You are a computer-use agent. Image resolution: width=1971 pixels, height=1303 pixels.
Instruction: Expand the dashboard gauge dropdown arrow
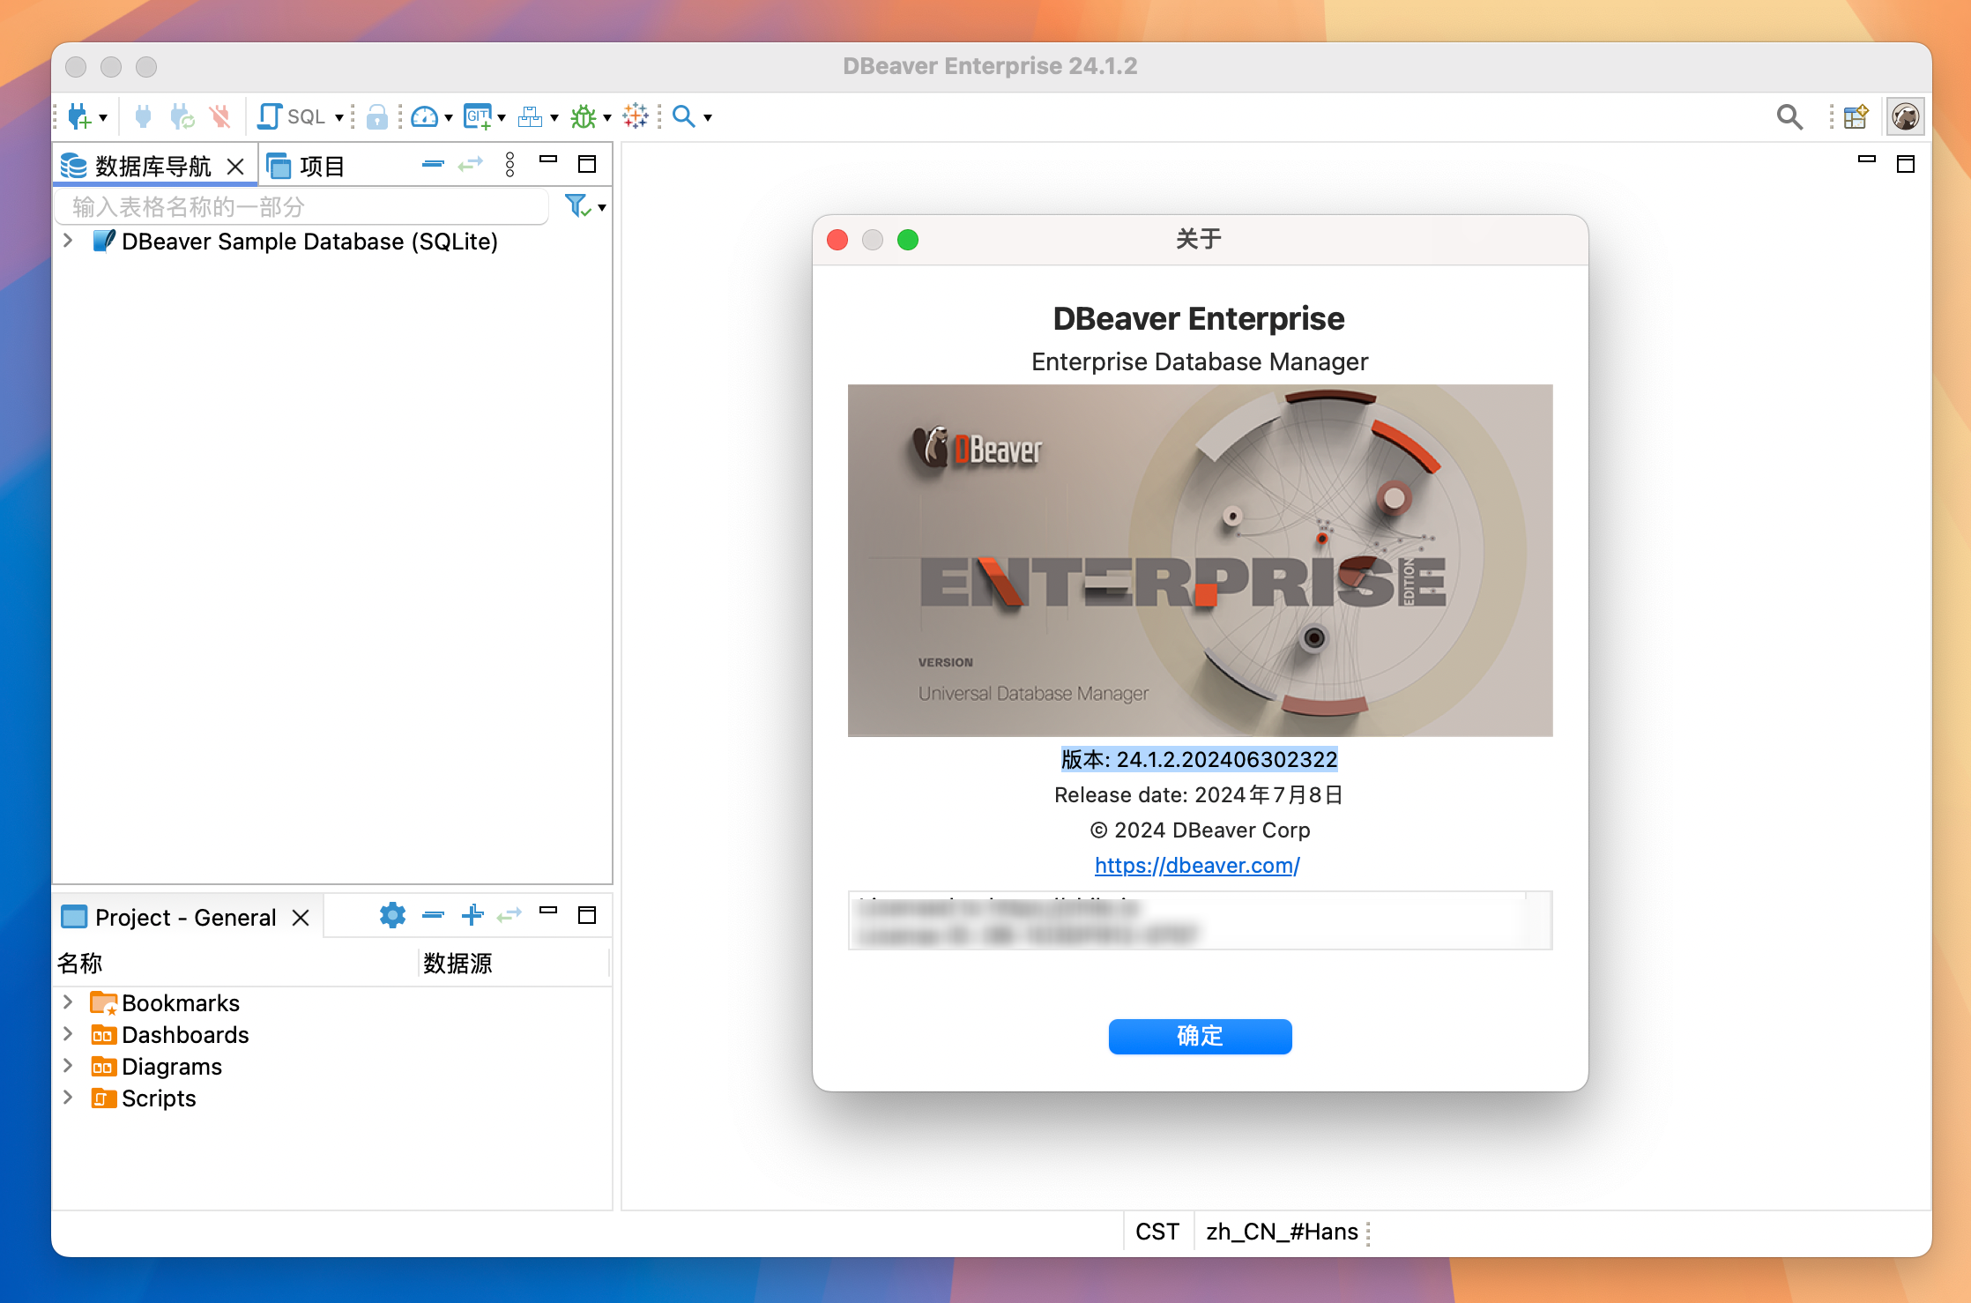449,117
